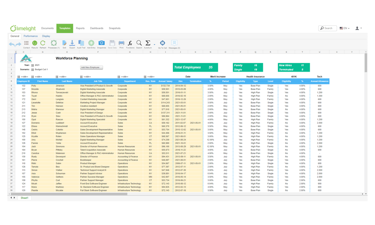Click the Workforce Planning title cell
The image size is (375, 225).
pyautogui.click(x=72, y=58)
